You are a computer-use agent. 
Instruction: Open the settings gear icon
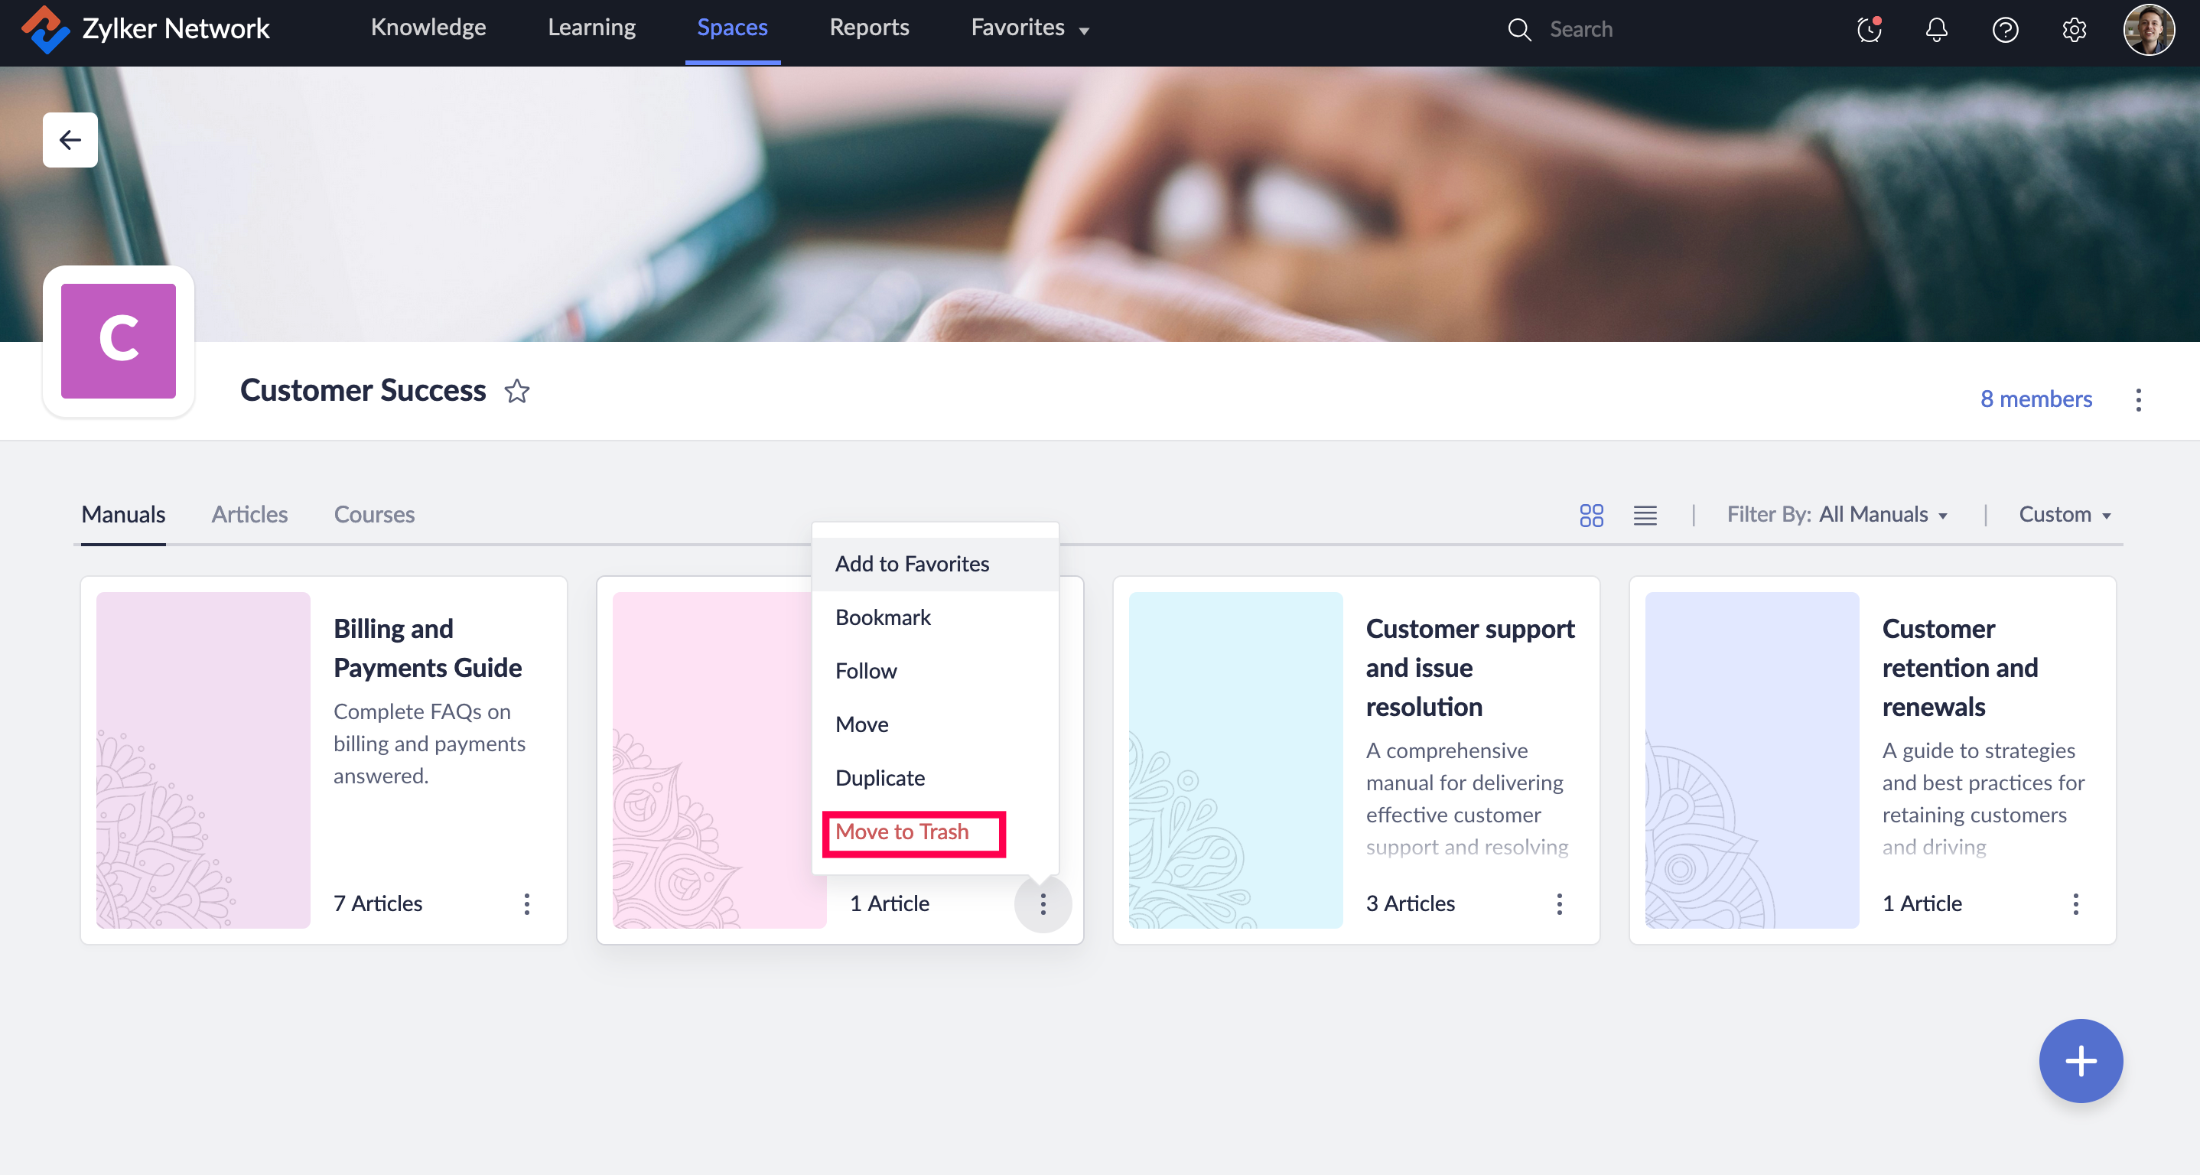2074,30
